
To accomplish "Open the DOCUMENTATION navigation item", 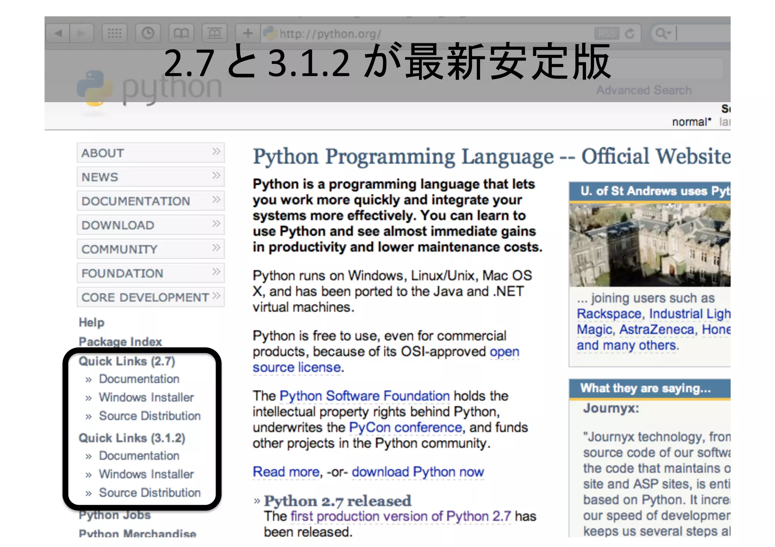I will 136,201.
